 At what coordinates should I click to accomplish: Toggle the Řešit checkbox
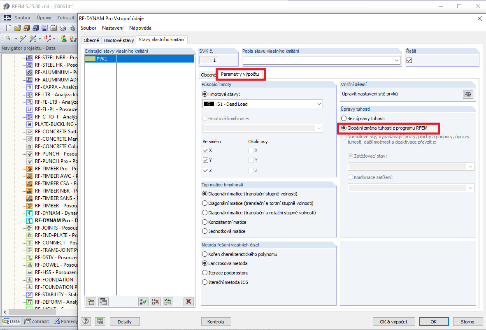(409, 60)
